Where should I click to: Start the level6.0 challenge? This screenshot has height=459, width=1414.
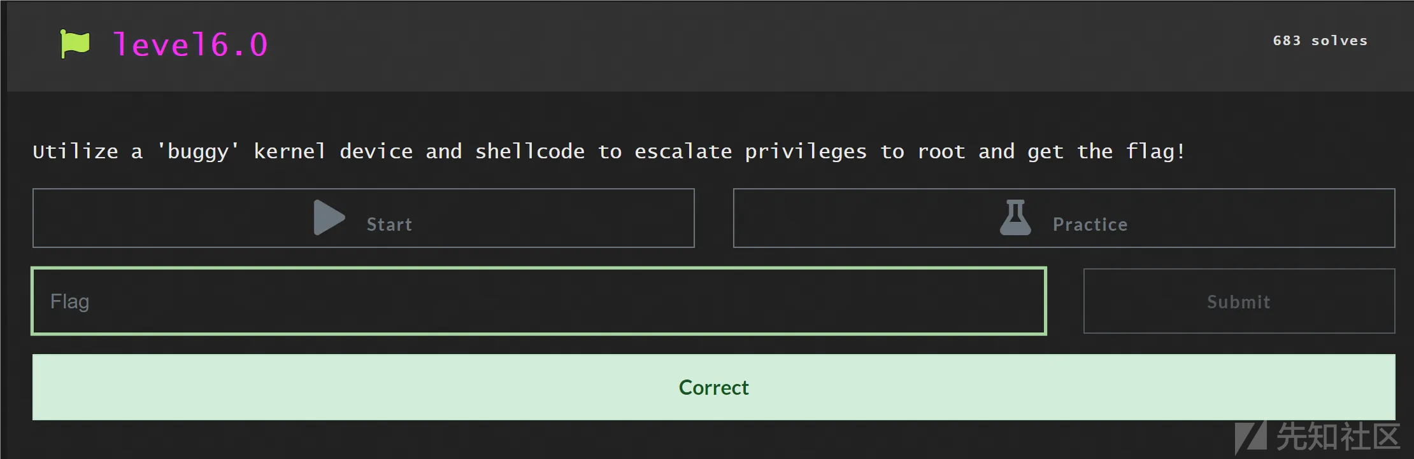[x=364, y=218]
